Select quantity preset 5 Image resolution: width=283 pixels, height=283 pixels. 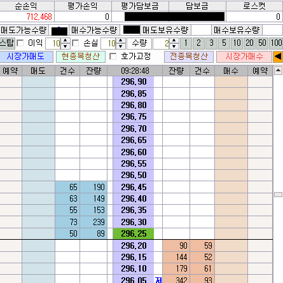point(224,43)
